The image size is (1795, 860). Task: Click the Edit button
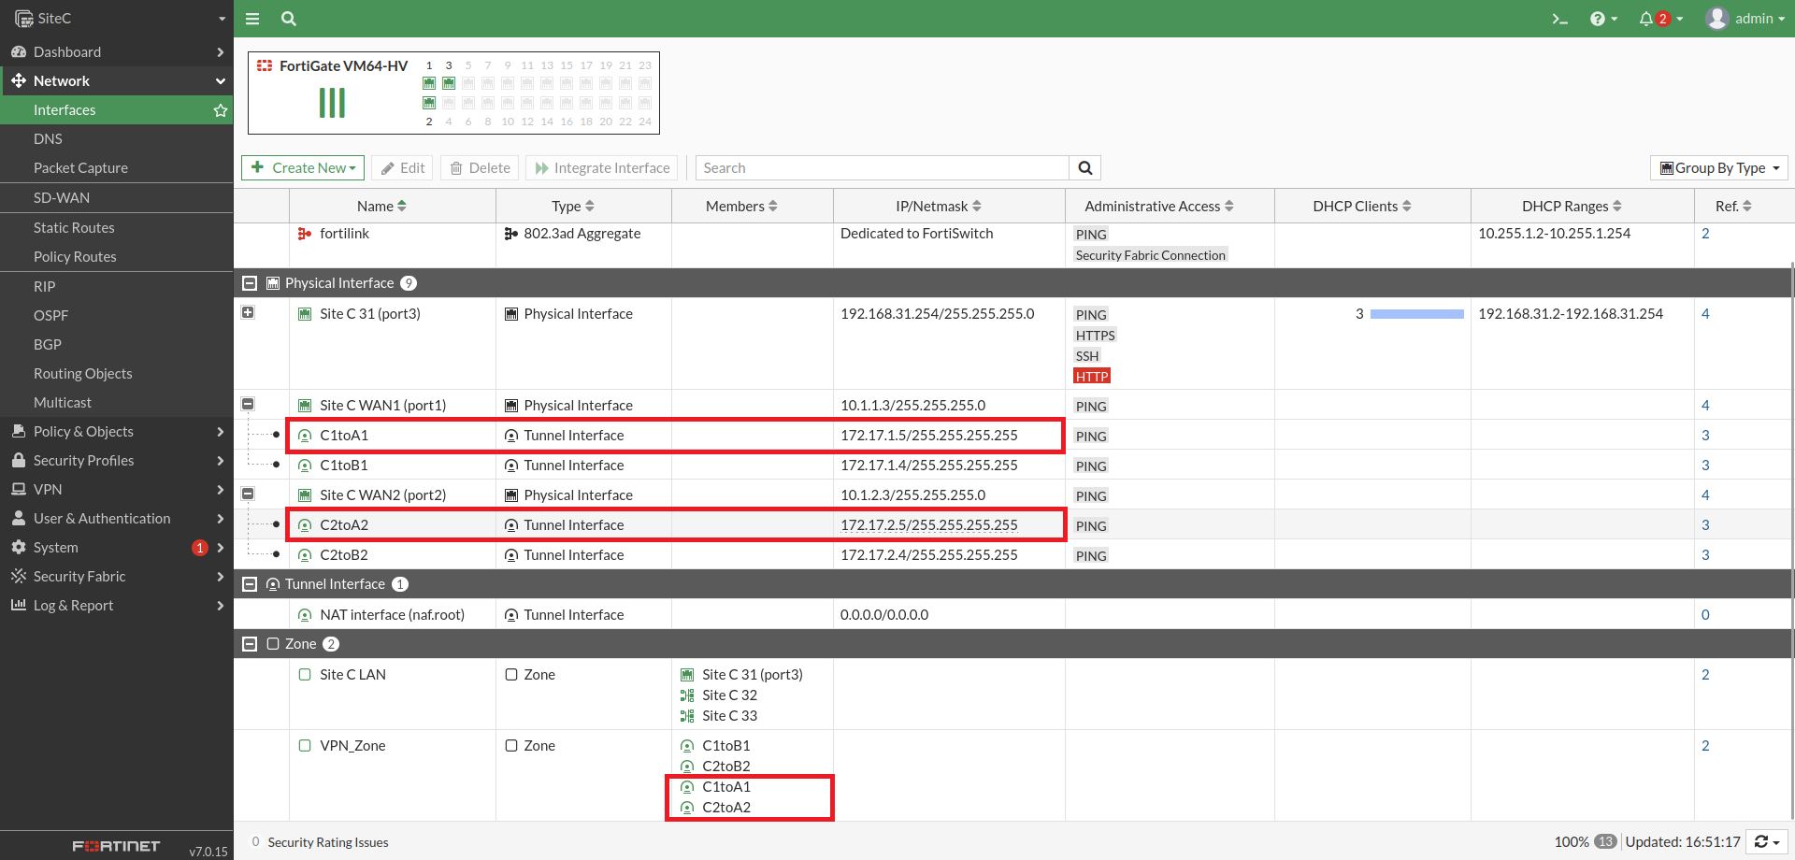click(403, 168)
